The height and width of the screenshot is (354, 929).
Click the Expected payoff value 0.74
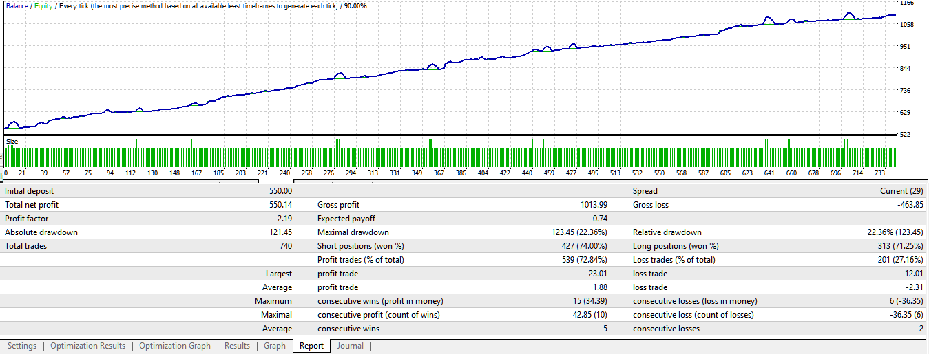tap(598, 219)
